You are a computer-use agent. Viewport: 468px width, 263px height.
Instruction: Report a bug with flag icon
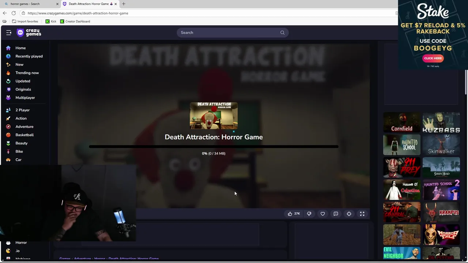point(336,214)
